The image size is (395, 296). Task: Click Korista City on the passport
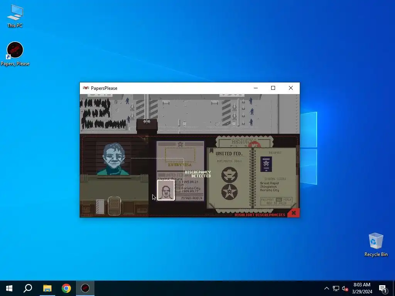pyautogui.click(x=191, y=188)
